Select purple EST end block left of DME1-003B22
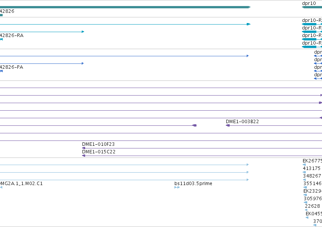 (194, 125)
